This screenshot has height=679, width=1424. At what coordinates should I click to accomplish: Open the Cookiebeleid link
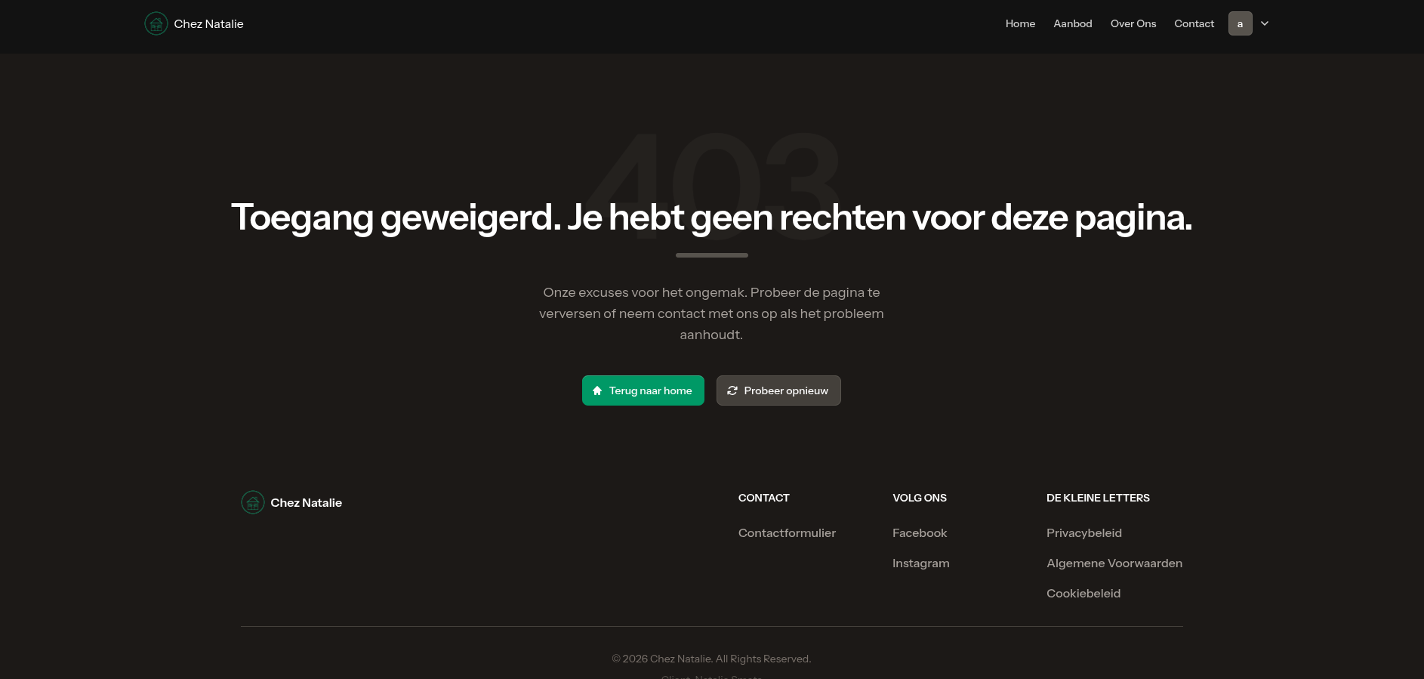pyautogui.click(x=1083, y=594)
